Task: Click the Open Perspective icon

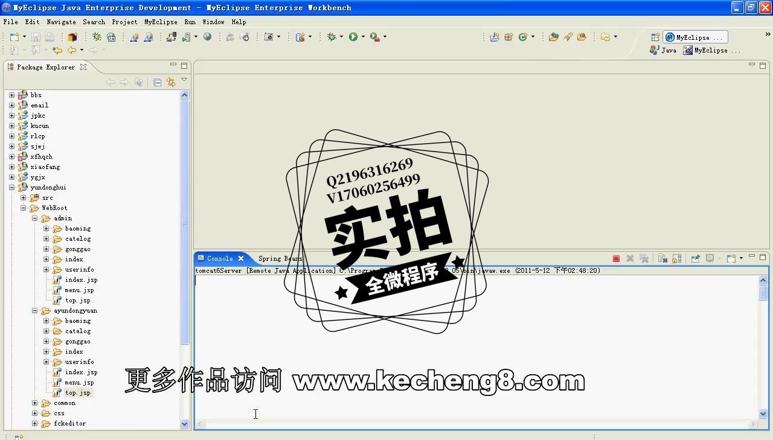Action: [655, 37]
